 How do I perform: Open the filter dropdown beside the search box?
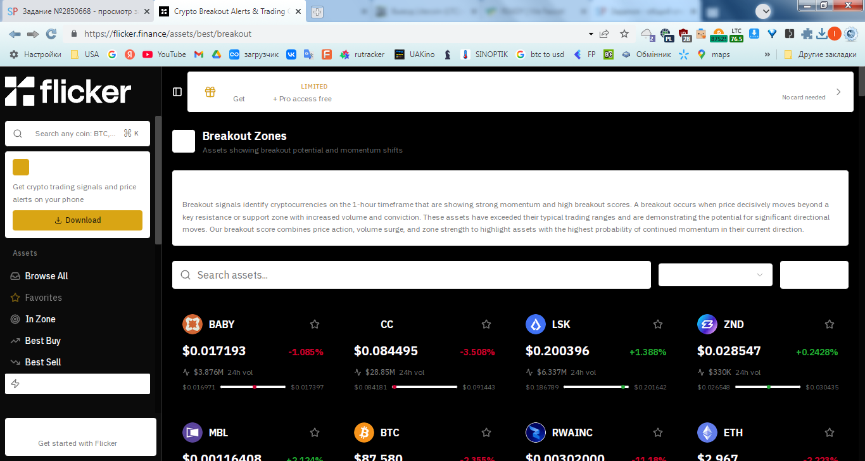pos(716,275)
